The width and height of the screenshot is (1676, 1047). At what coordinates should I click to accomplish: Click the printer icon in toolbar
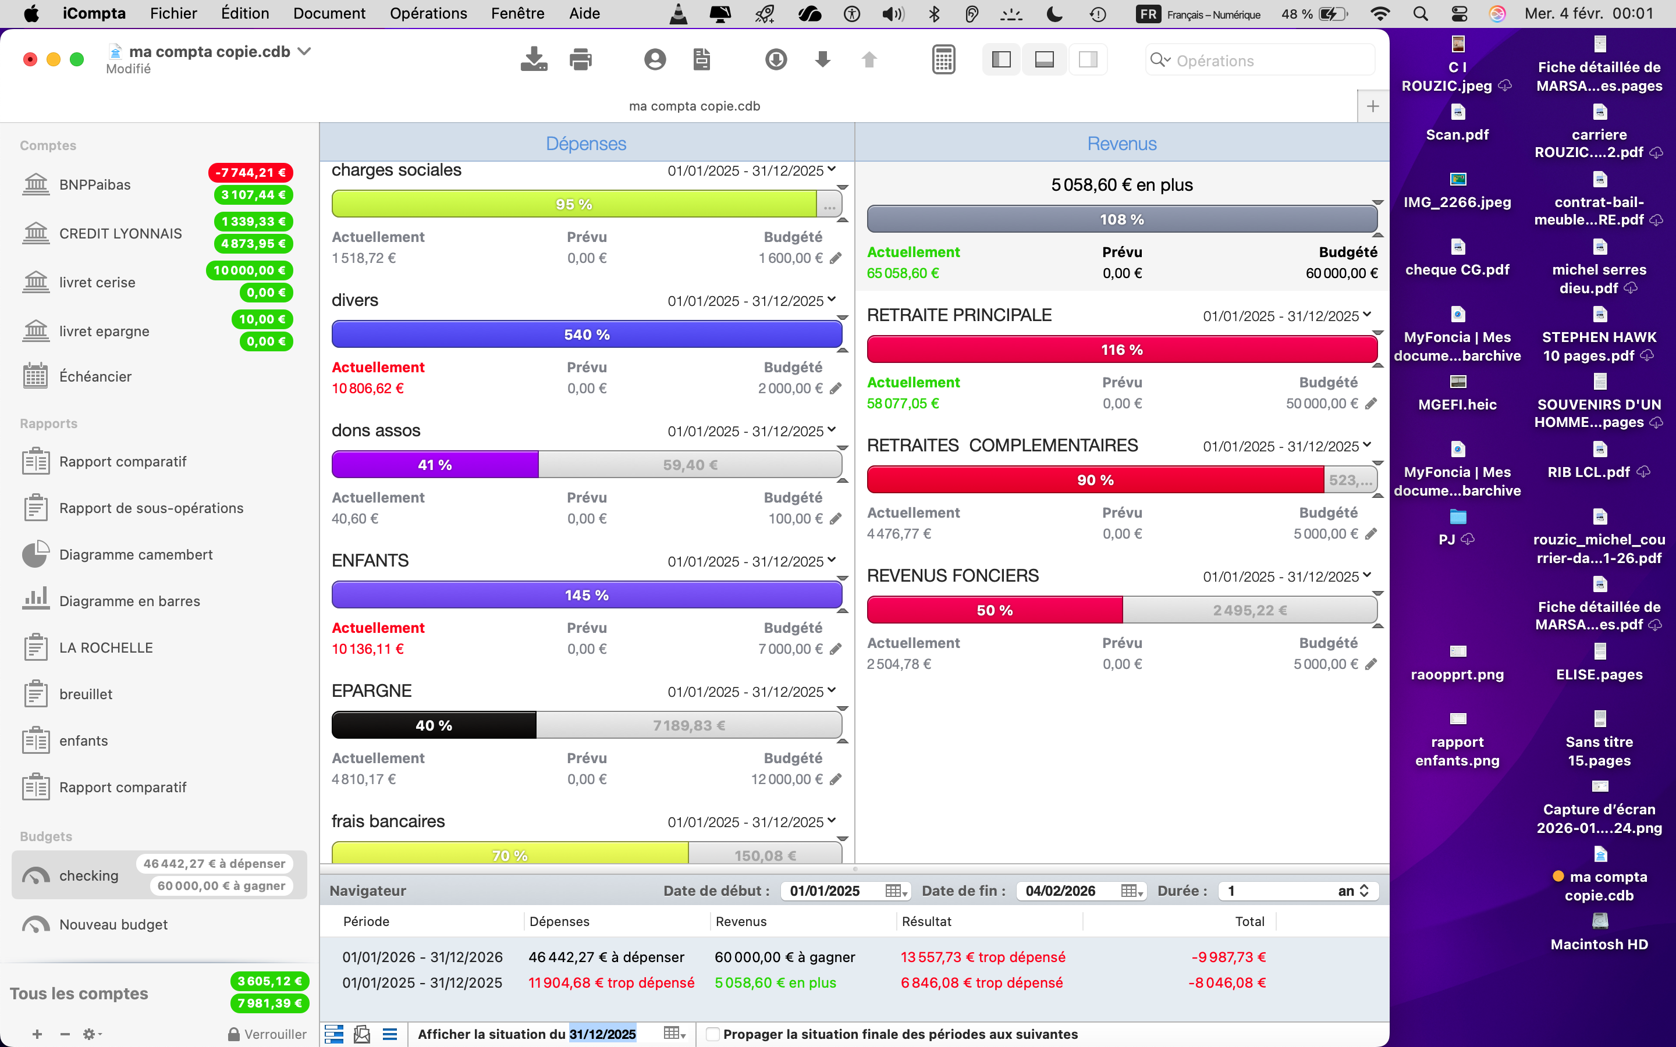click(580, 59)
